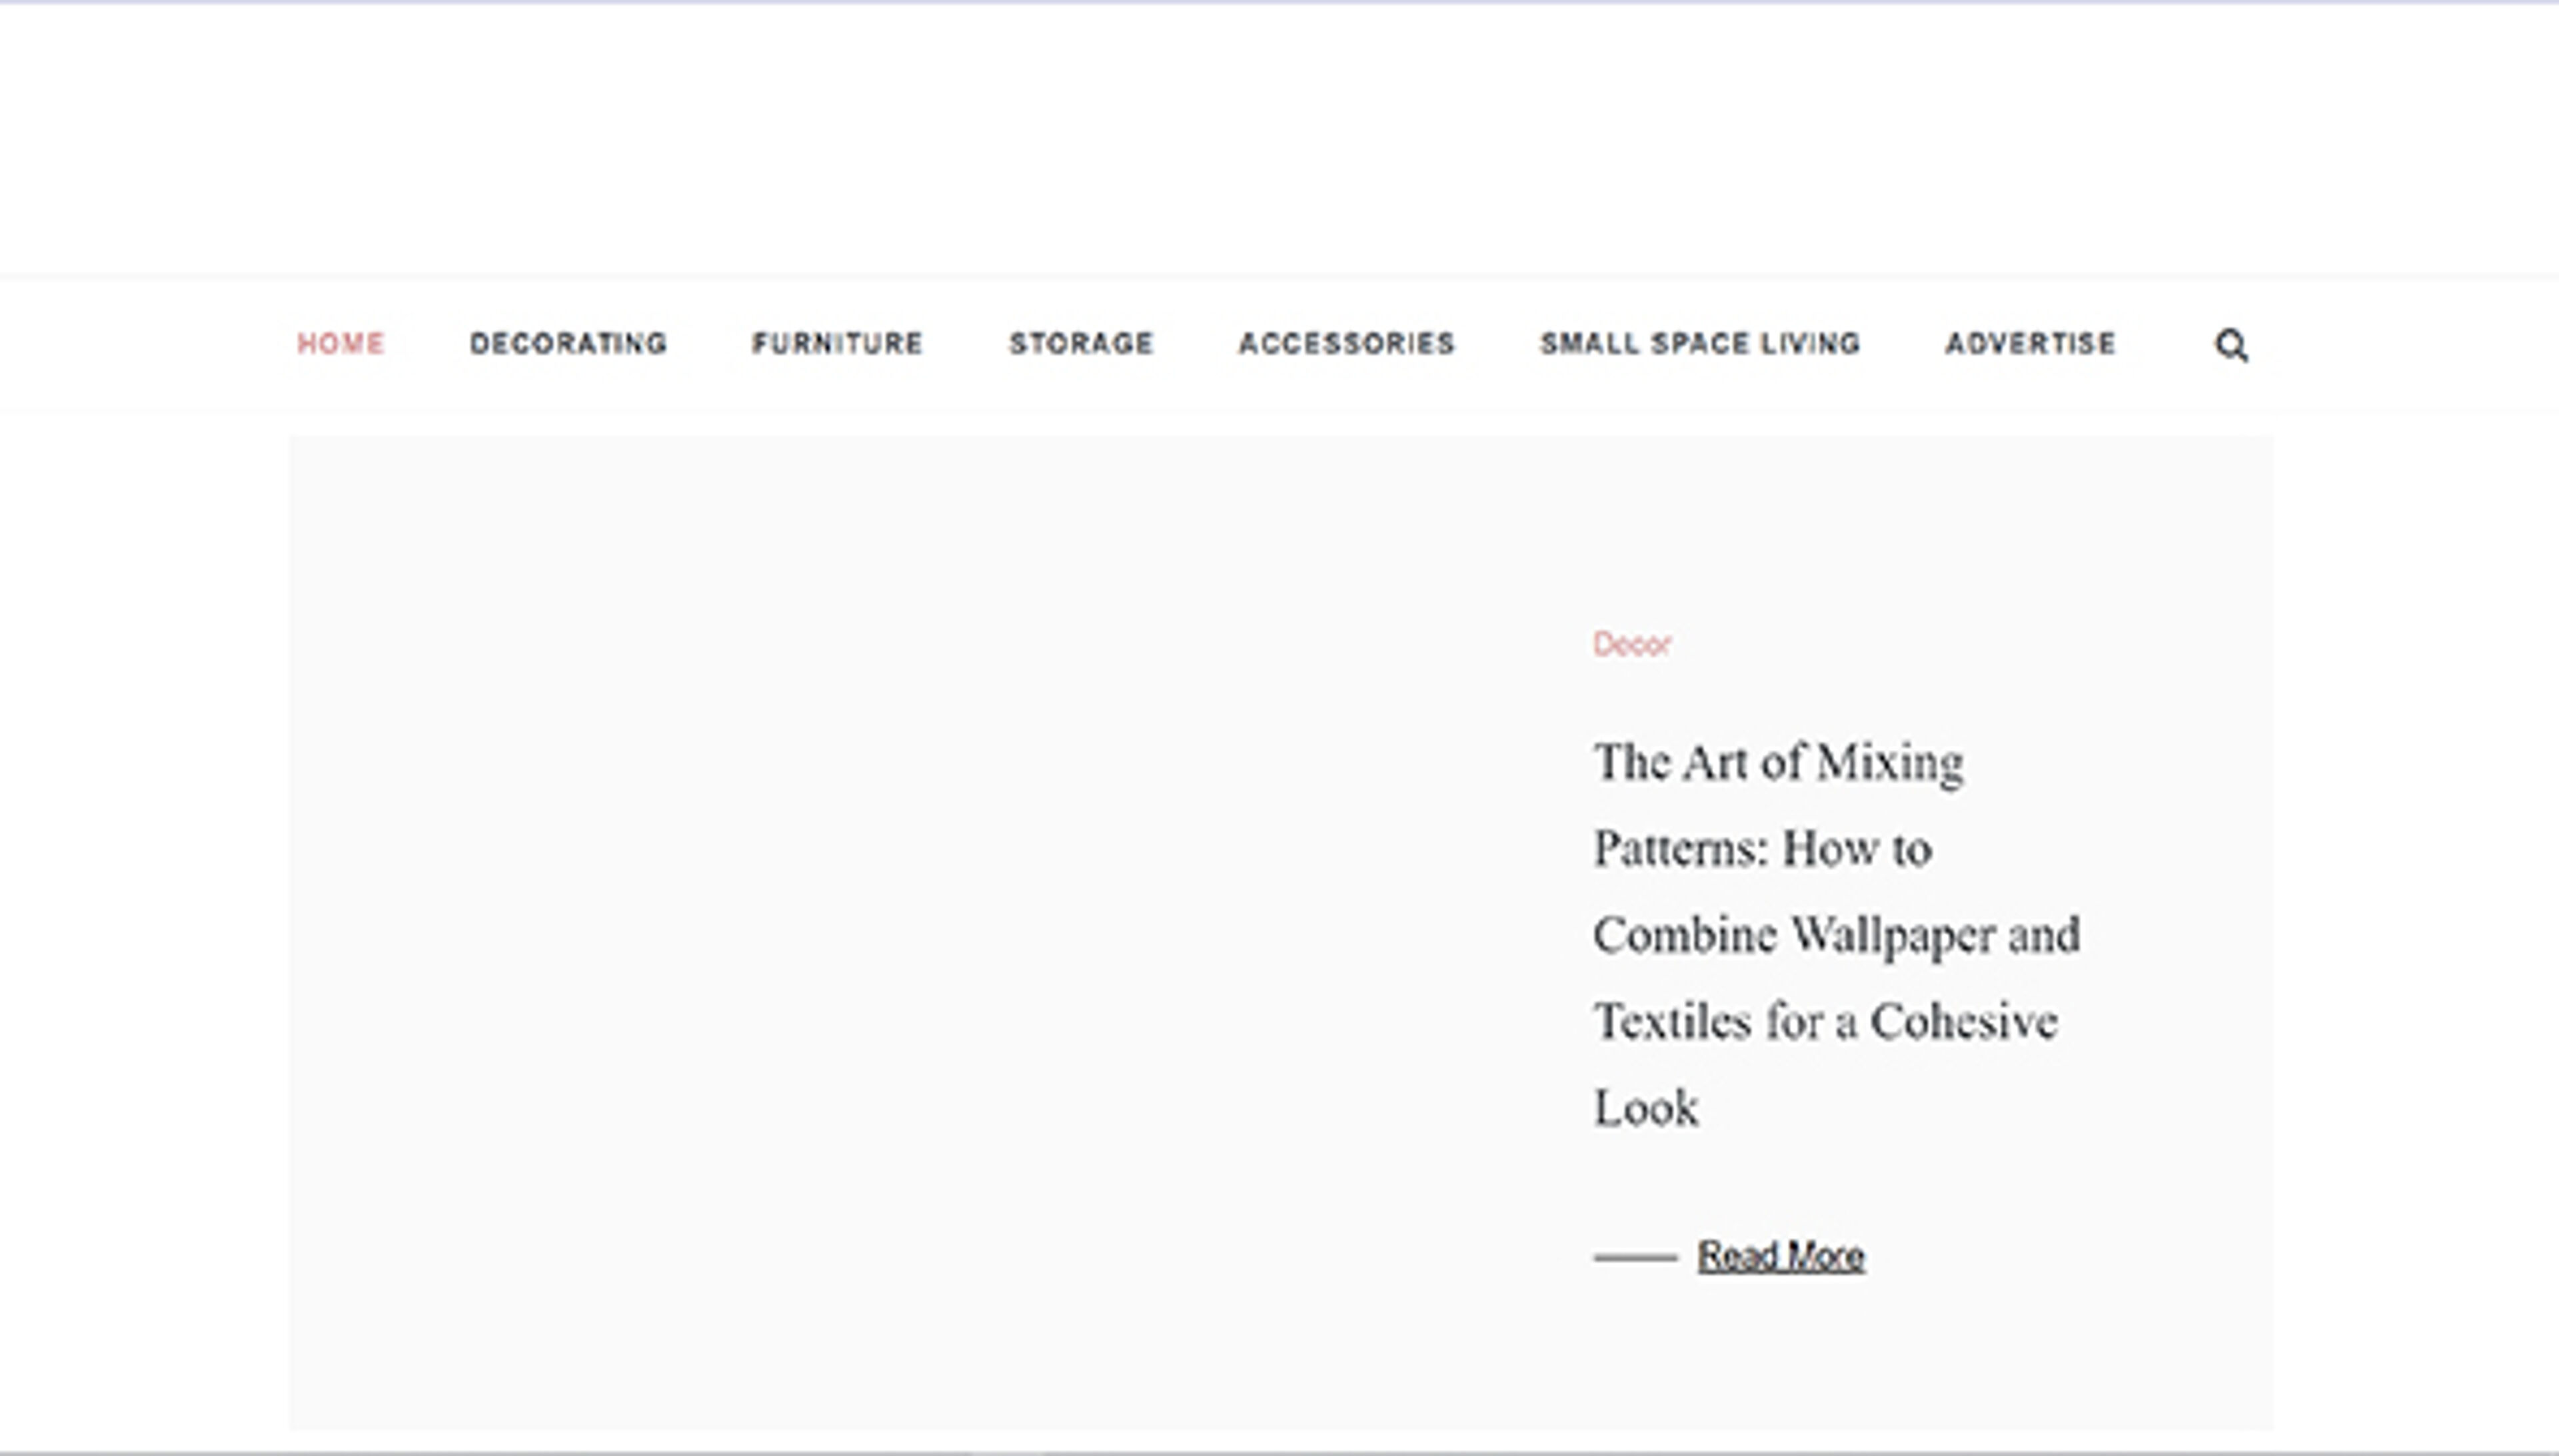Open the Decor category link
This screenshot has height=1456, width=2559.
[1631, 644]
